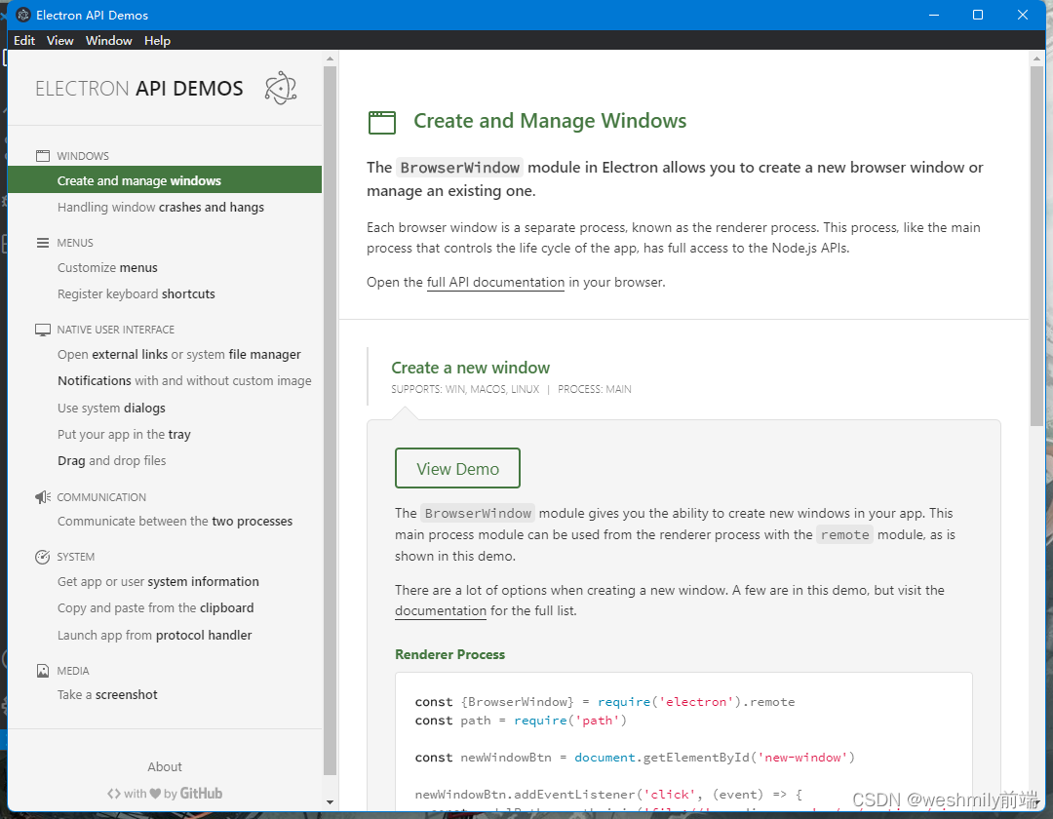This screenshot has width=1053, height=819.
Task: Click sidebar scrollbar down arrow
Action: coord(330,801)
